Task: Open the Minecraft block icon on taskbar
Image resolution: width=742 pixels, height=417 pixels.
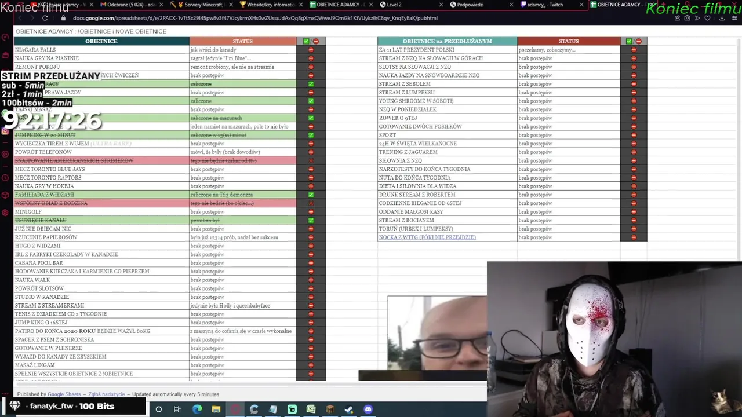Action: [x=330, y=409]
